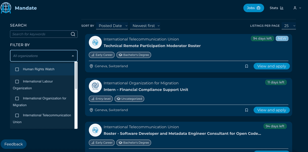Click location pin on Intern Financial Compliance listing

coord(91,110)
